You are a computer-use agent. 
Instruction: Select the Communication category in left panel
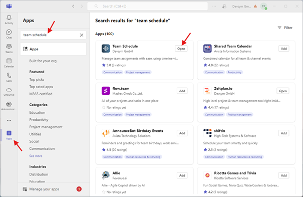click(42, 148)
